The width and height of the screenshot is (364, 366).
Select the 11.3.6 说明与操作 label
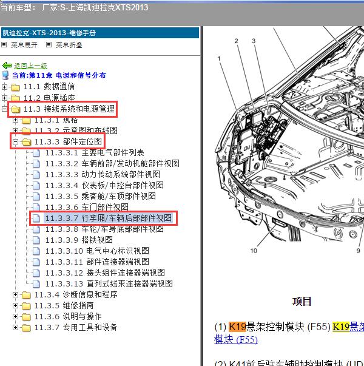(x=68, y=316)
